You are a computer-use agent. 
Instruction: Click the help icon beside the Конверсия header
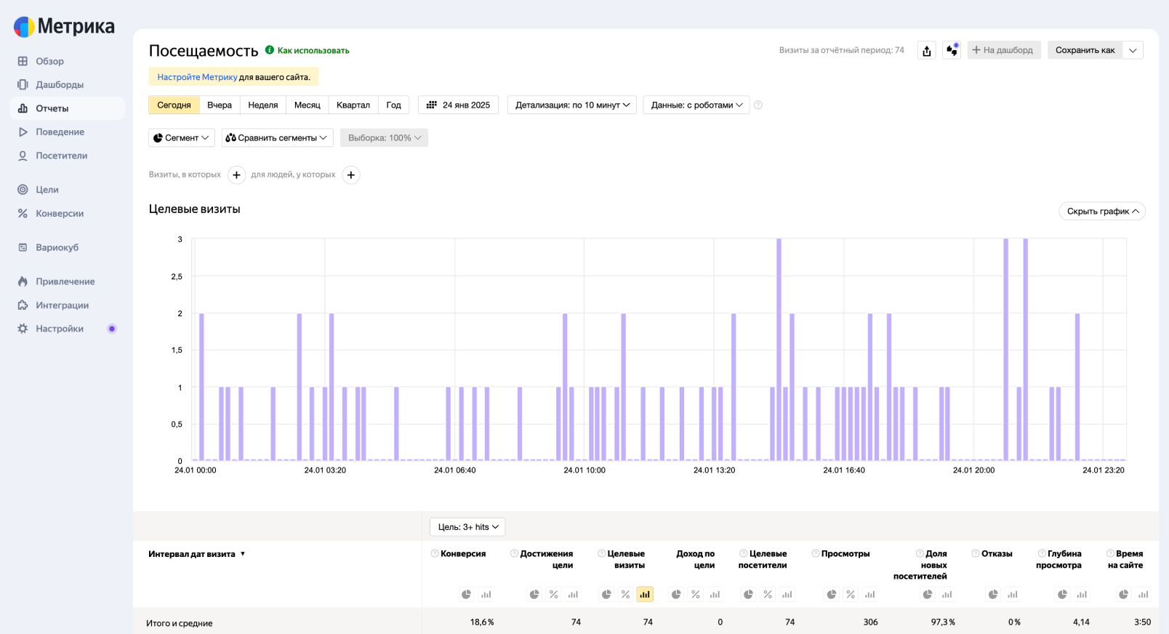tap(435, 553)
